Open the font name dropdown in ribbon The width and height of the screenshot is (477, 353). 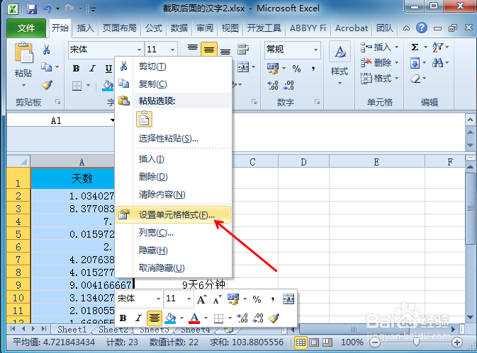pos(139,50)
